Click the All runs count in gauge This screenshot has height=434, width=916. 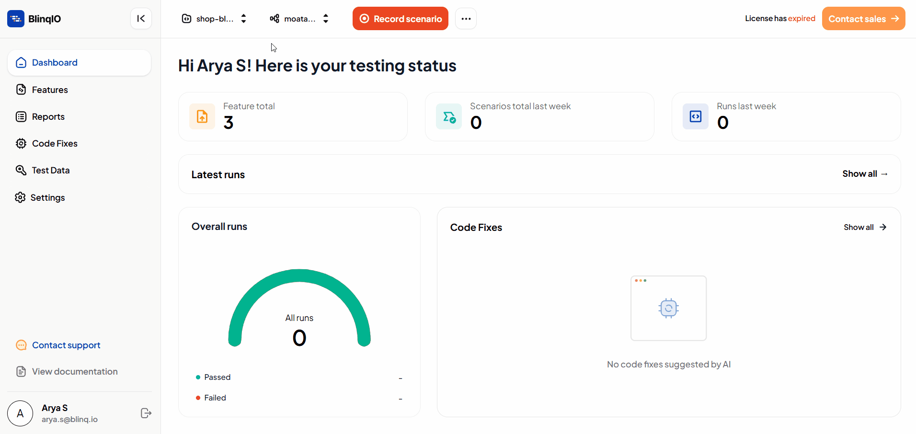point(299,338)
